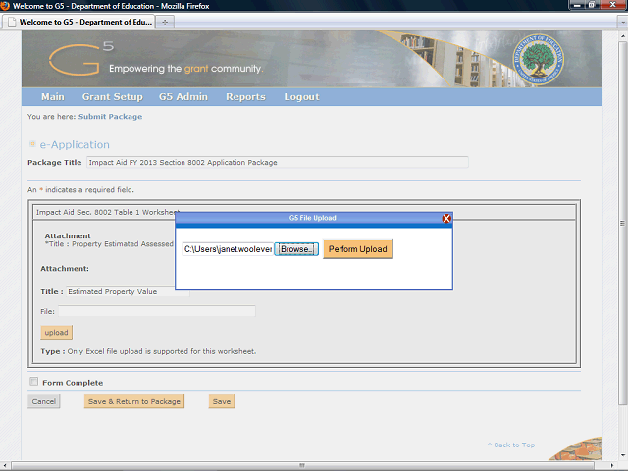Open the Grant Setup menu
Screen dimensions: 628x471
pos(113,97)
